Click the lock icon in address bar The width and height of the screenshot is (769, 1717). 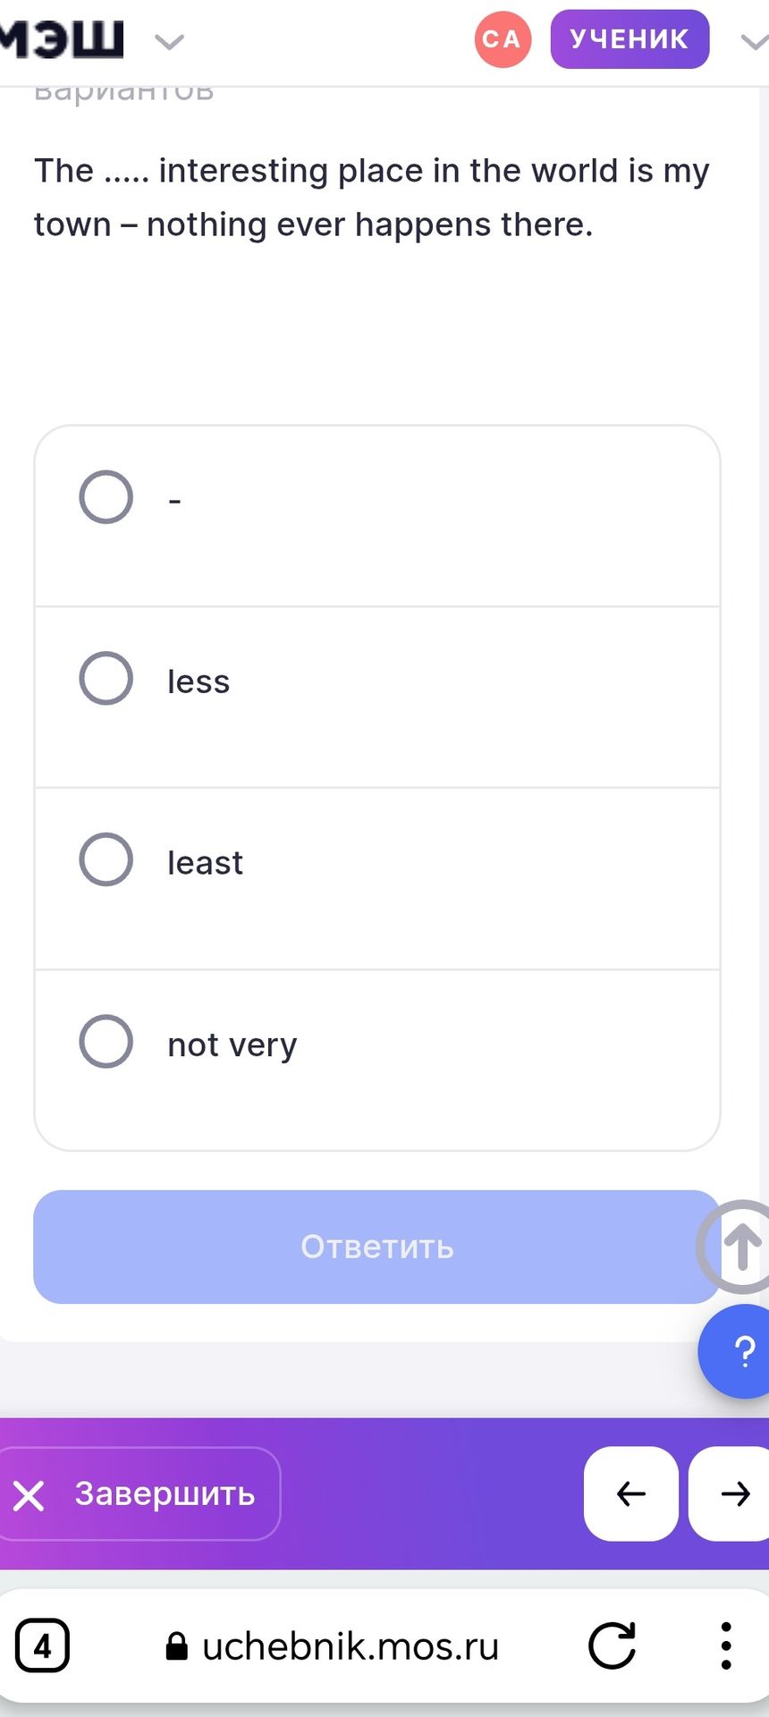(177, 1646)
